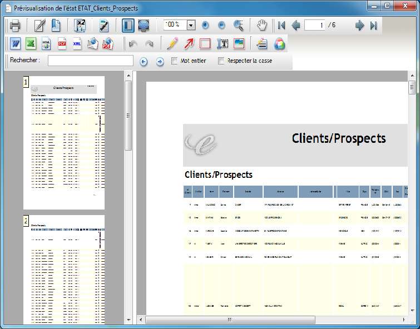The width and height of the screenshot is (420, 329).
Task: Select the pencil annotation tool
Action: 172,44
